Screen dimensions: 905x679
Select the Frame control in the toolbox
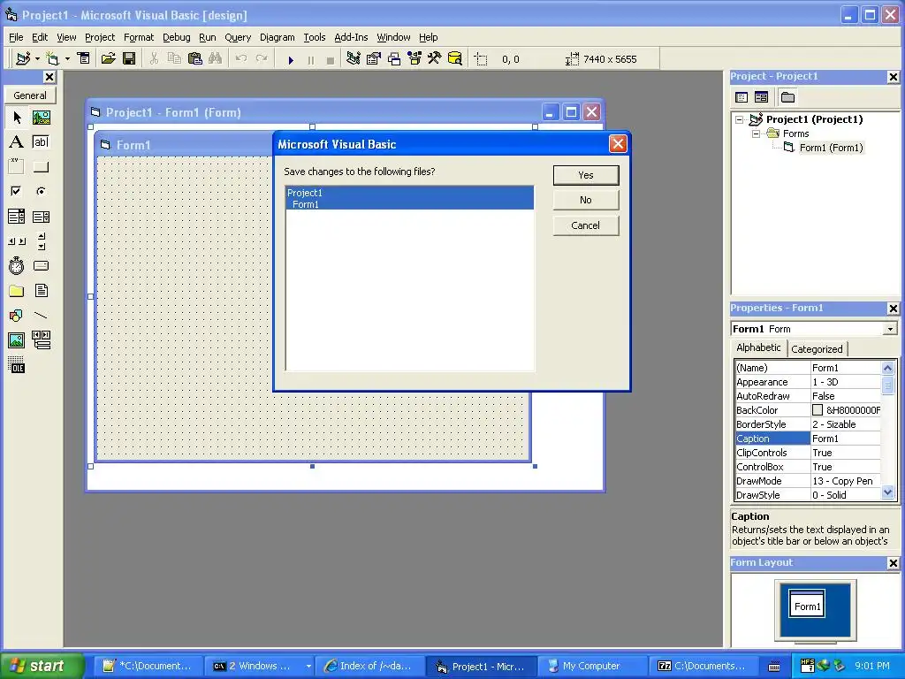tap(17, 167)
